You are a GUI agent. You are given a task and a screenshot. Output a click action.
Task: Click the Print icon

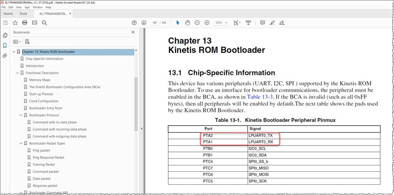tap(24, 23)
